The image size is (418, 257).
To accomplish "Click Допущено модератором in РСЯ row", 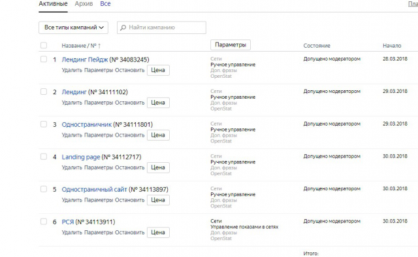I will tap(332, 221).
